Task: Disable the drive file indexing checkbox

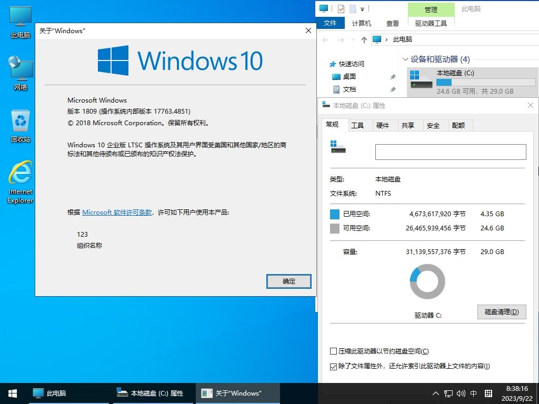Action: point(334,367)
